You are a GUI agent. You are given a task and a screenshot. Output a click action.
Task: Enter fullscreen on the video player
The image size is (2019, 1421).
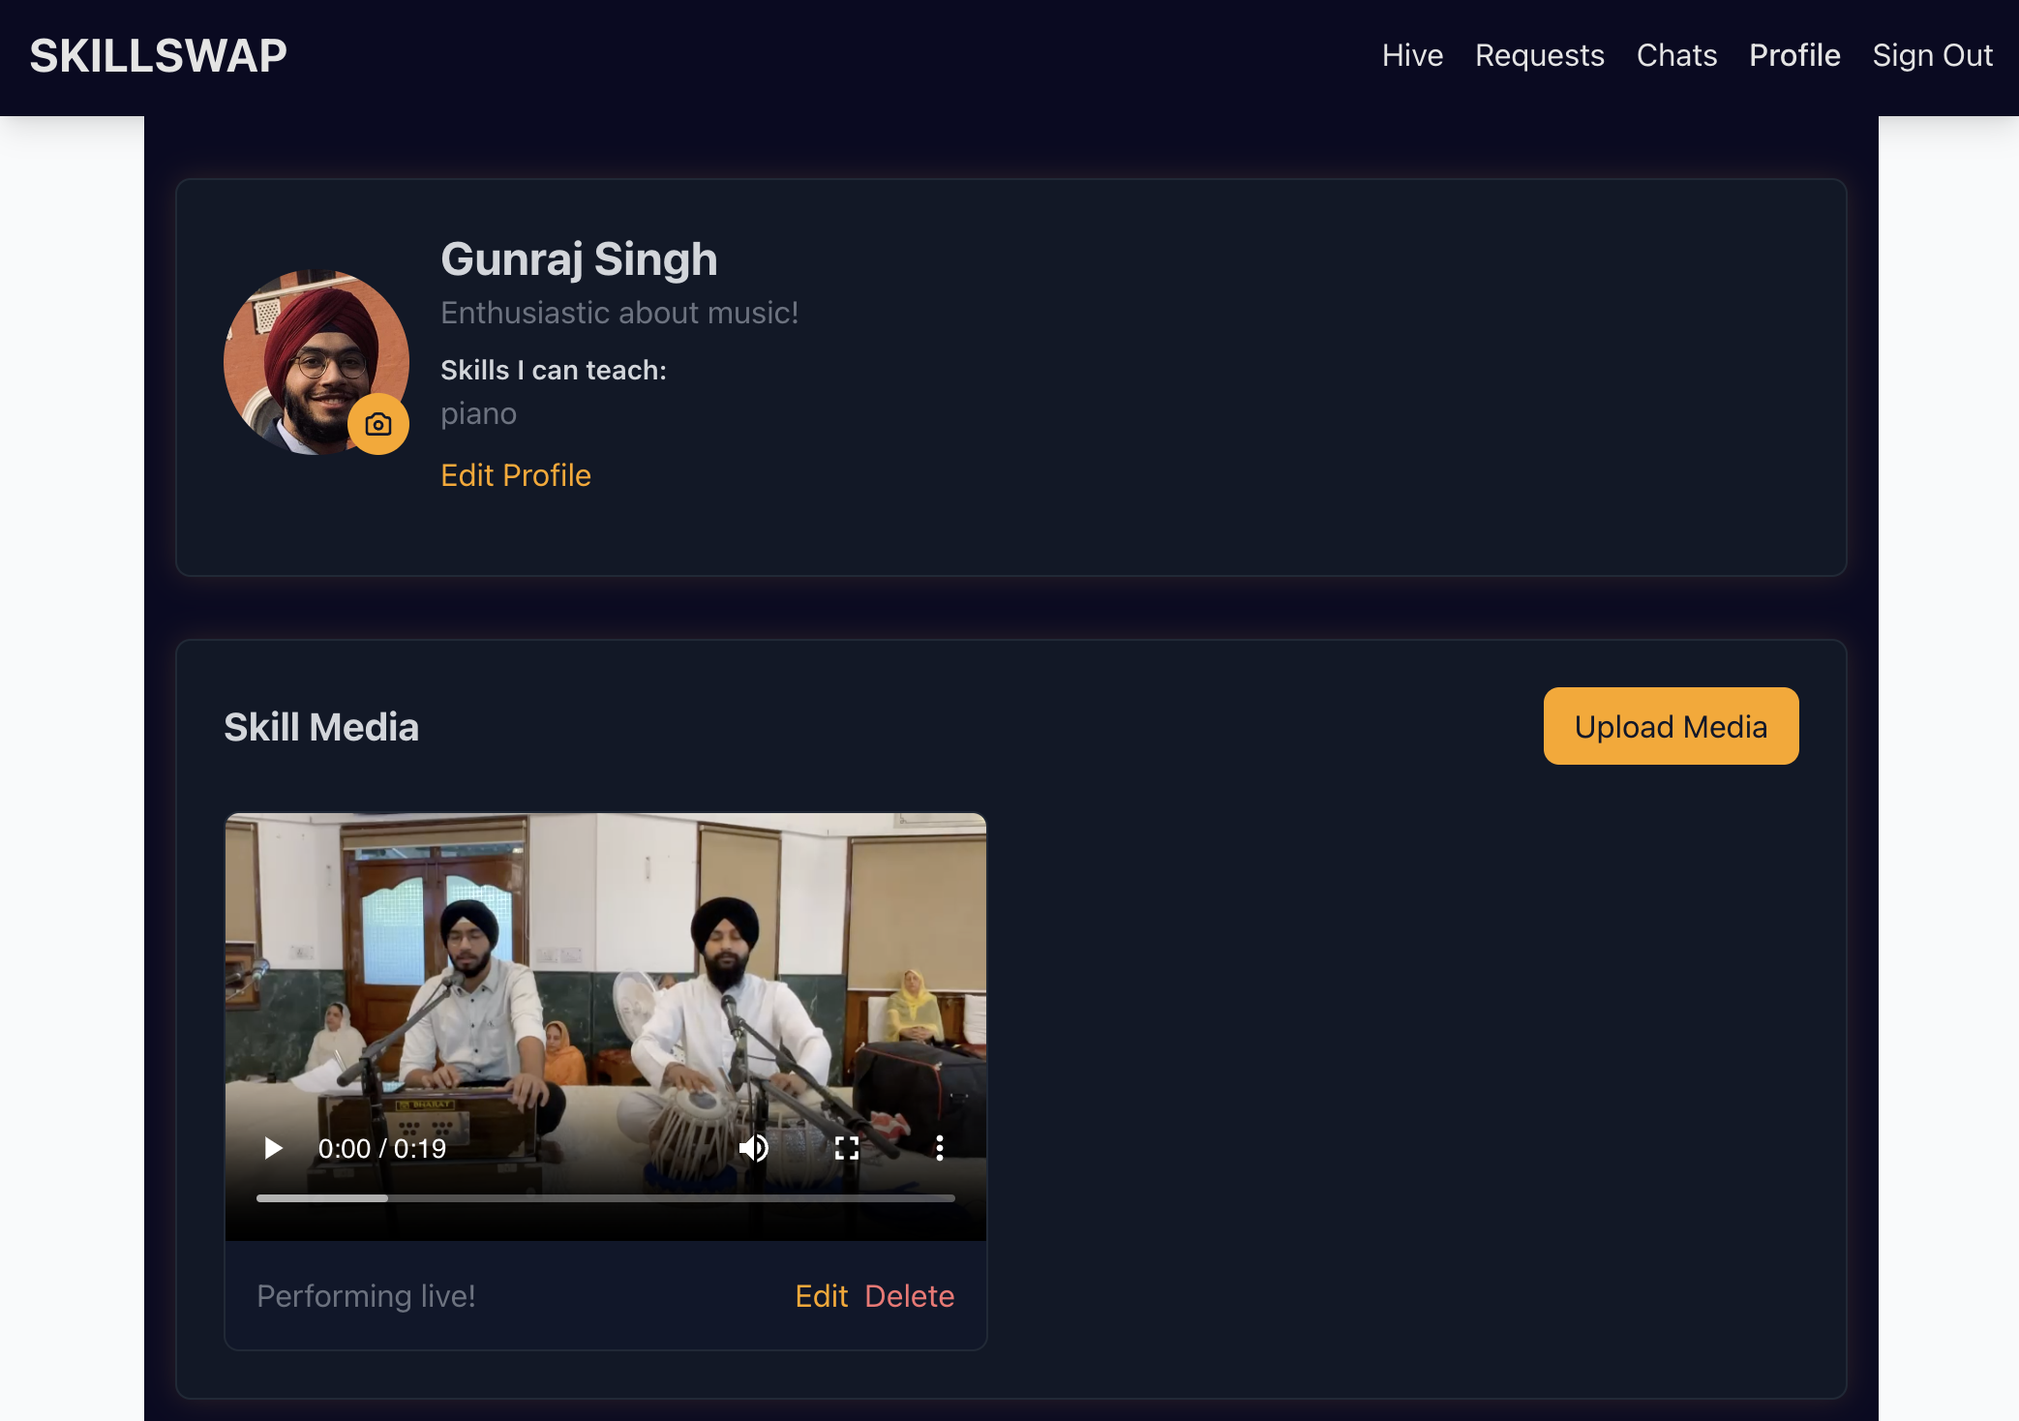pyautogui.click(x=847, y=1148)
